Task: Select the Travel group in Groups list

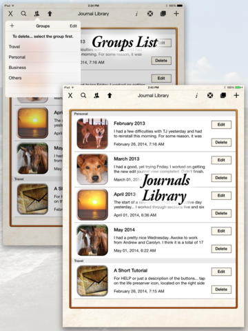Action: tap(43, 47)
